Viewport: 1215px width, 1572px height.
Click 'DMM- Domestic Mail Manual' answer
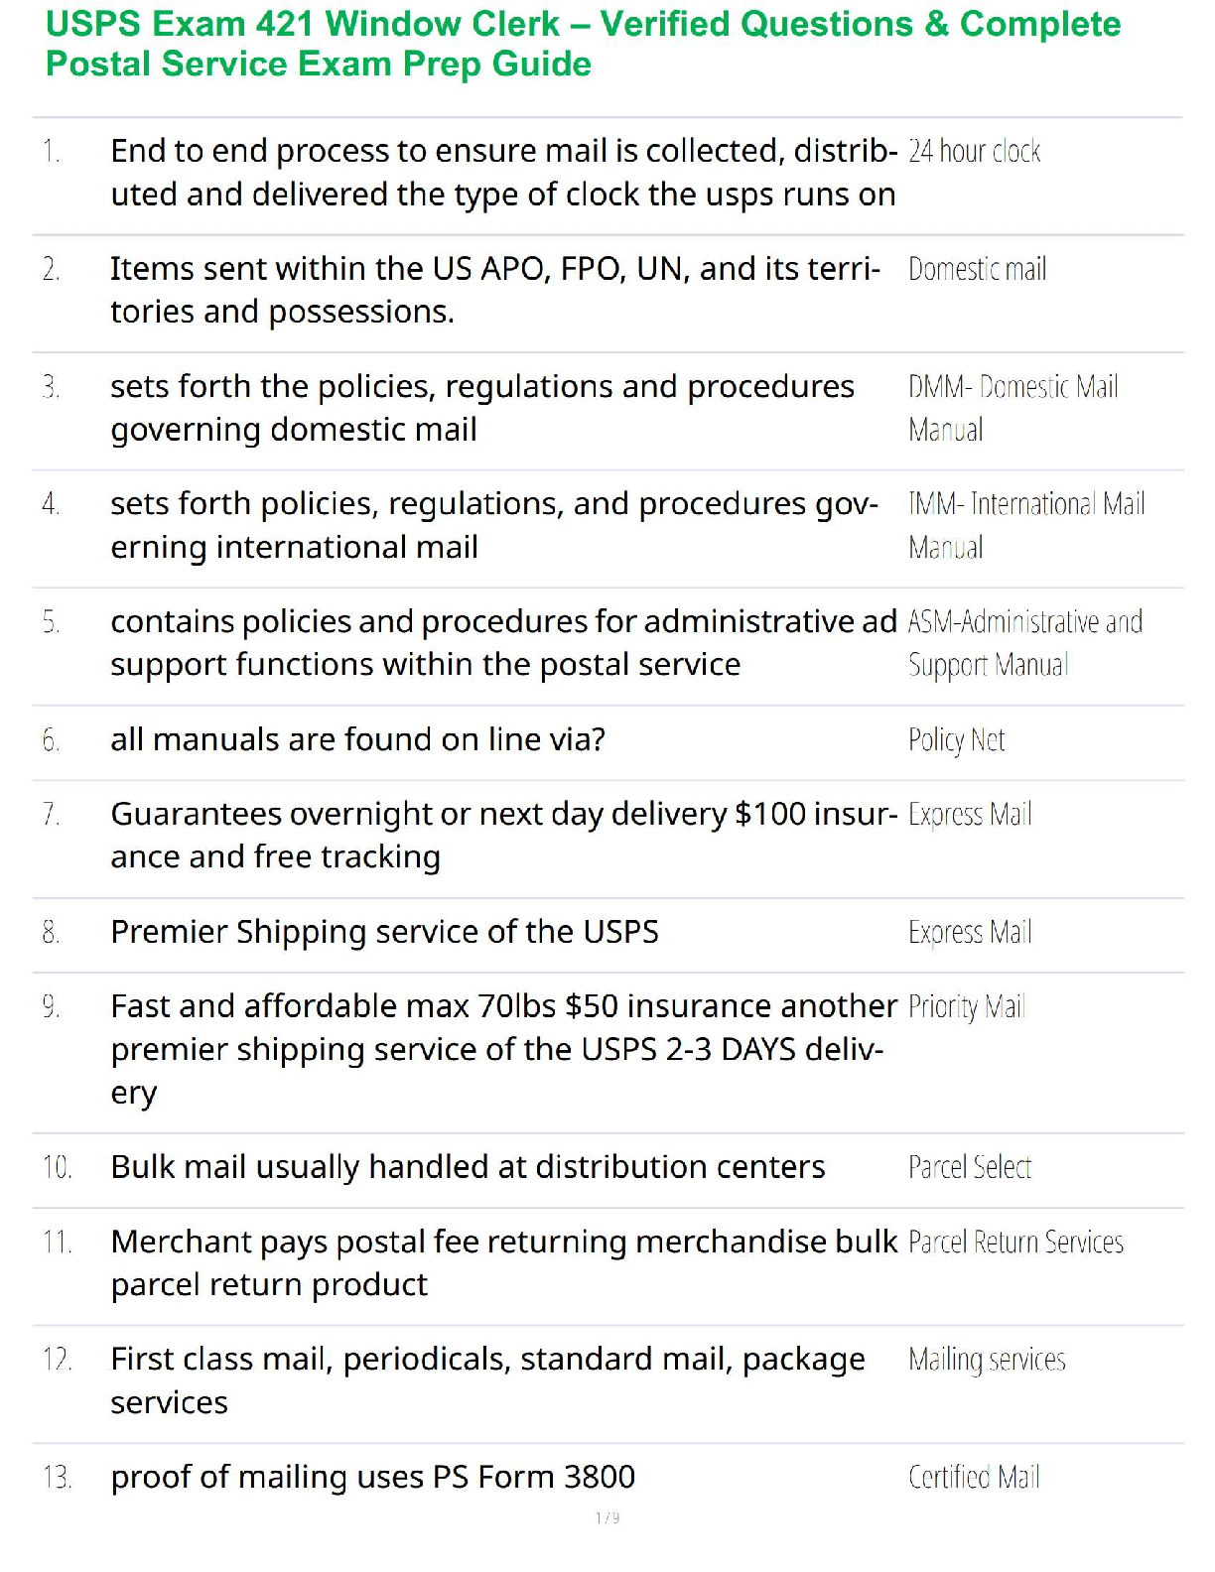1012,407
